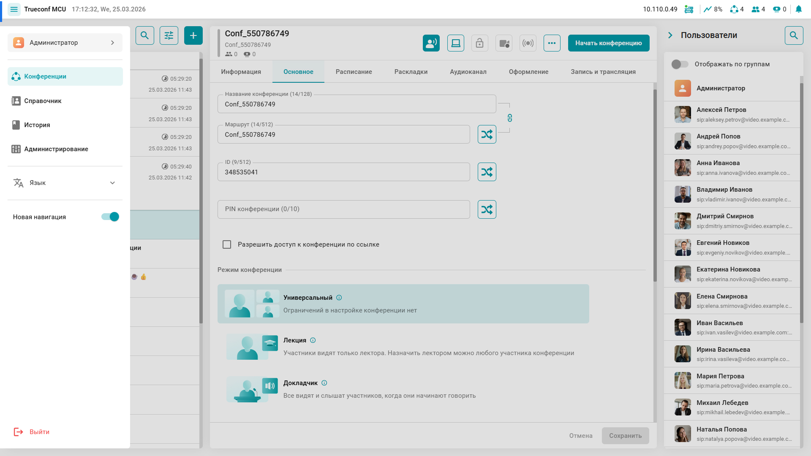Switch to the Аудиоканал tab
Screen dimensions: 811x456
tap(468, 72)
